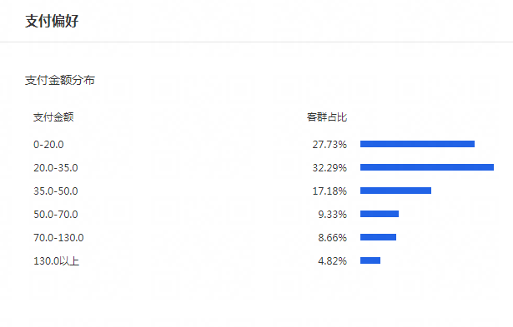Select the 50.0-70.0 payment range label
The image size is (513, 327).
pyautogui.click(x=56, y=215)
